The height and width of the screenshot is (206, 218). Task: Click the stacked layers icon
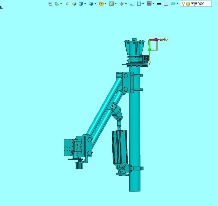click(173, 4)
